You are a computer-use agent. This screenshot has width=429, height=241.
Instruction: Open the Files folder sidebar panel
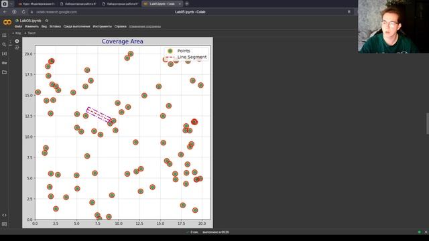(5, 72)
